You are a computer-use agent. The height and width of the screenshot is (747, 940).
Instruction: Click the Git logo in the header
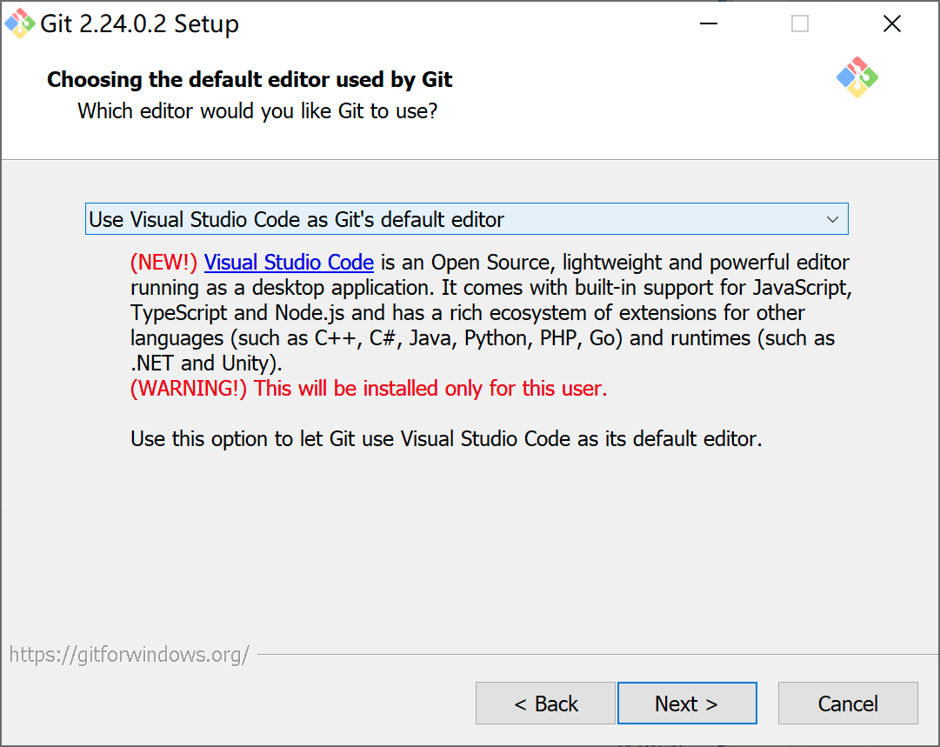(857, 78)
